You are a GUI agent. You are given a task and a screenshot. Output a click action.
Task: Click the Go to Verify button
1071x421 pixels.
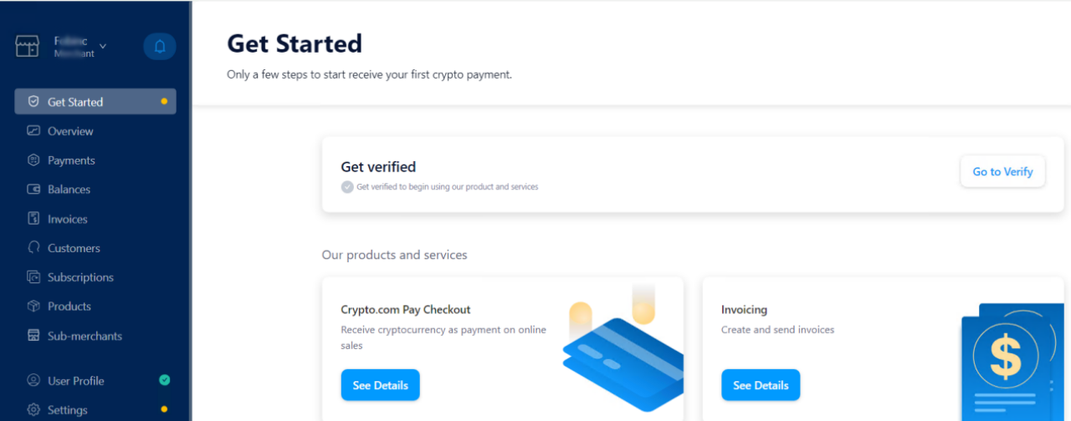tap(1002, 171)
